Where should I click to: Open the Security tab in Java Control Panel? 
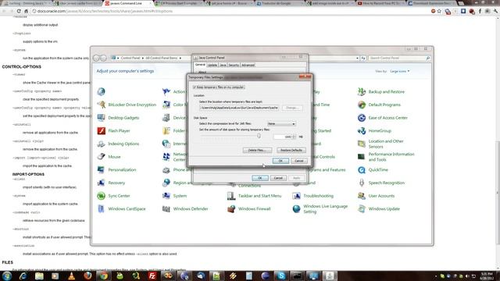click(234, 65)
